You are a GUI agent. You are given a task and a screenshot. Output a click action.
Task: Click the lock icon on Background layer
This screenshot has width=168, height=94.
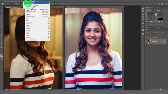click(165, 41)
